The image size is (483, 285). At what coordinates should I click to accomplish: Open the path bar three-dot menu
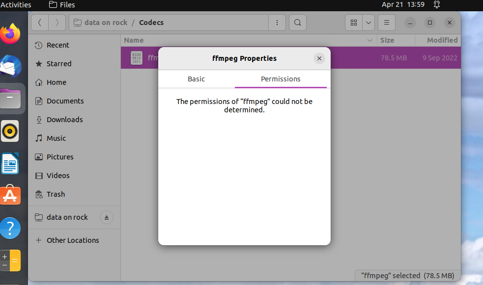277,23
